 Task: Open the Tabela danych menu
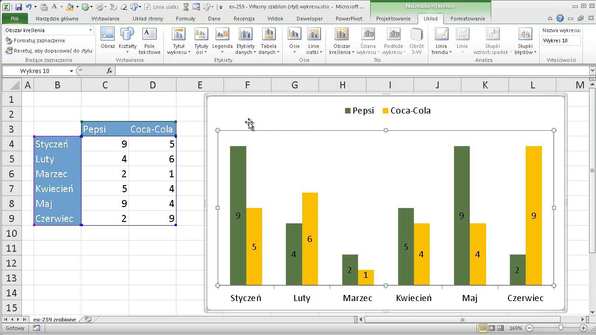pyautogui.click(x=269, y=40)
